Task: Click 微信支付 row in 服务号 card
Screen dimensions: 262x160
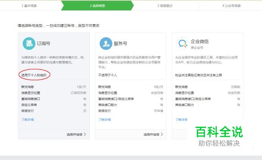Action: 131,111
